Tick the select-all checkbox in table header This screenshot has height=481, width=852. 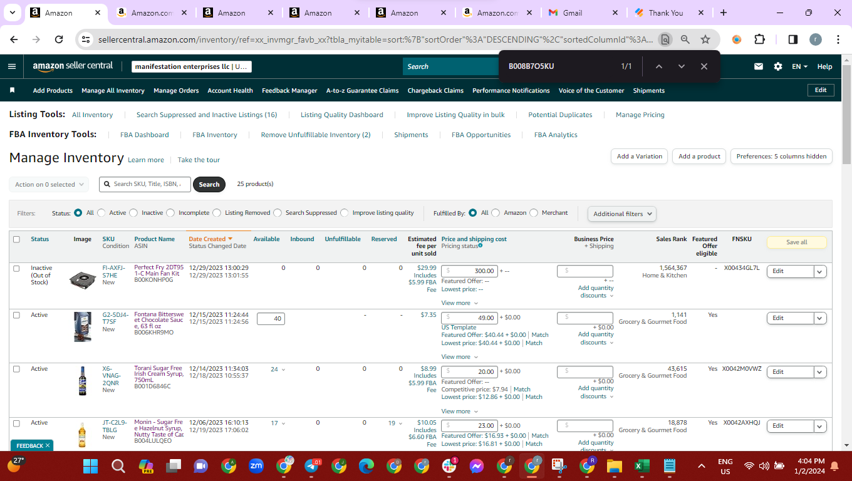(17, 239)
